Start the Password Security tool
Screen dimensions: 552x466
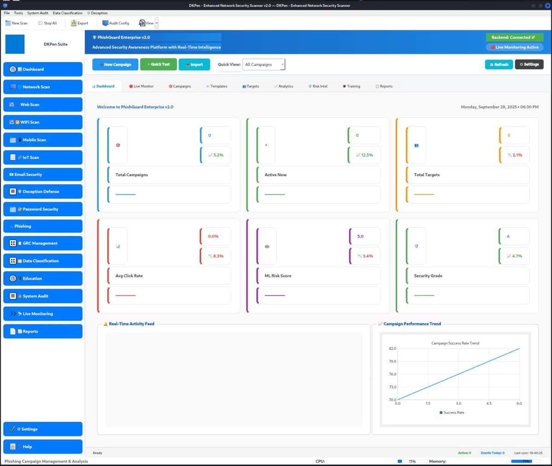coord(43,209)
